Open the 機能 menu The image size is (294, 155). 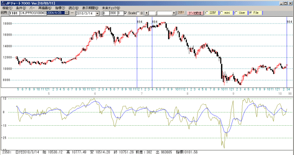[8, 8]
